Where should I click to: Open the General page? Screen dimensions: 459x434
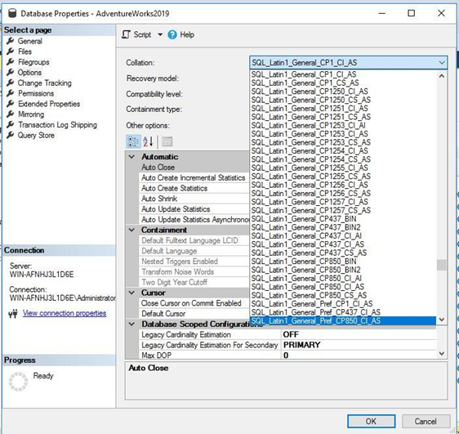(x=30, y=41)
